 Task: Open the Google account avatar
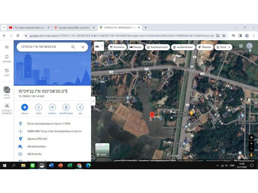pos(249,46)
